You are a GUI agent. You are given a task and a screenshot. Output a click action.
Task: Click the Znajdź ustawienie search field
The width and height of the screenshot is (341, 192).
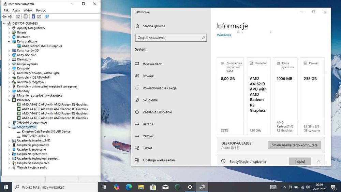pyautogui.click(x=171, y=38)
